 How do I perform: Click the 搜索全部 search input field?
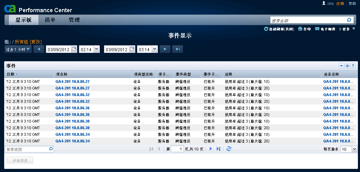(308, 21)
